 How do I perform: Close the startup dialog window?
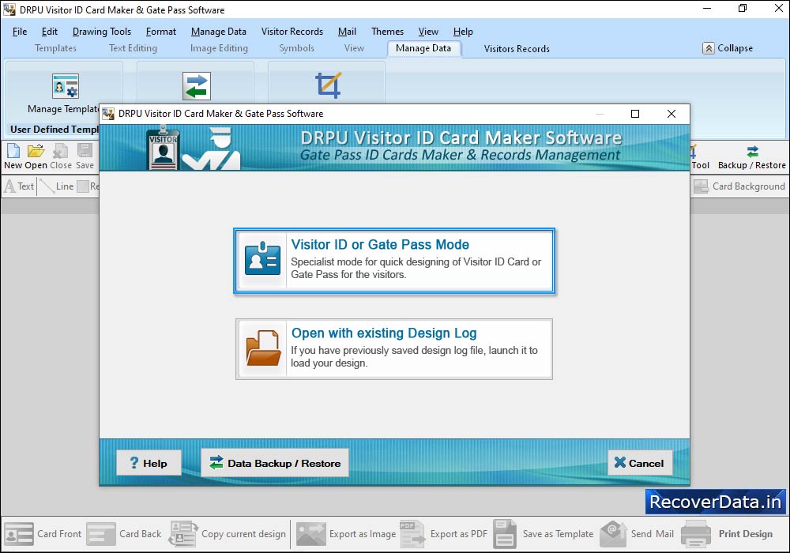(671, 114)
